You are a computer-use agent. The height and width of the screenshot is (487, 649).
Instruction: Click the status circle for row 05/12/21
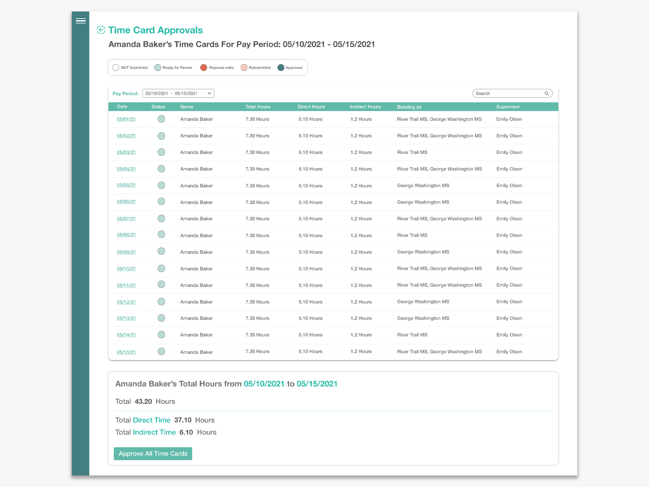coord(161,302)
